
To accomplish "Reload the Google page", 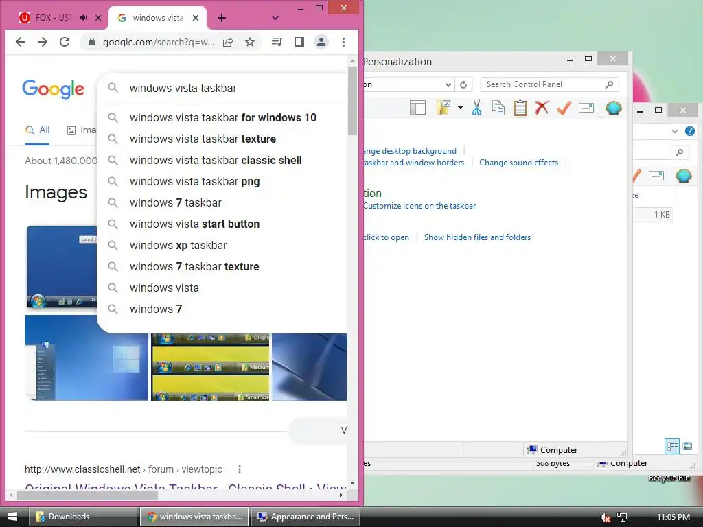I will 65,42.
